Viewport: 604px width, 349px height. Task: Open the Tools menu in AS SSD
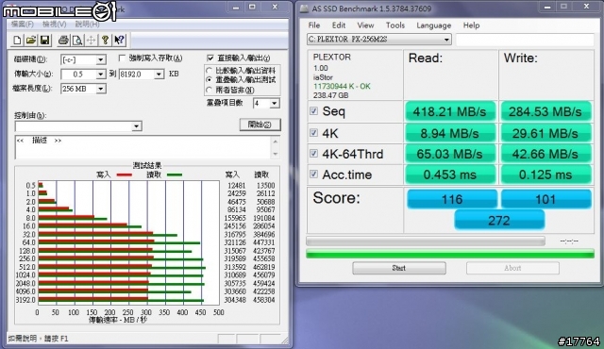tap(395, 25)
